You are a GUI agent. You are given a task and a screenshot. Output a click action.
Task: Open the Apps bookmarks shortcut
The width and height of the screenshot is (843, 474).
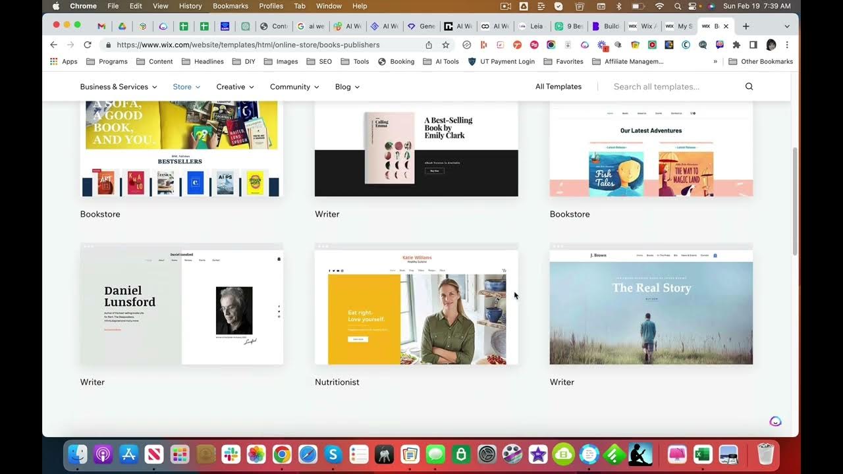(x=64, y=61)
